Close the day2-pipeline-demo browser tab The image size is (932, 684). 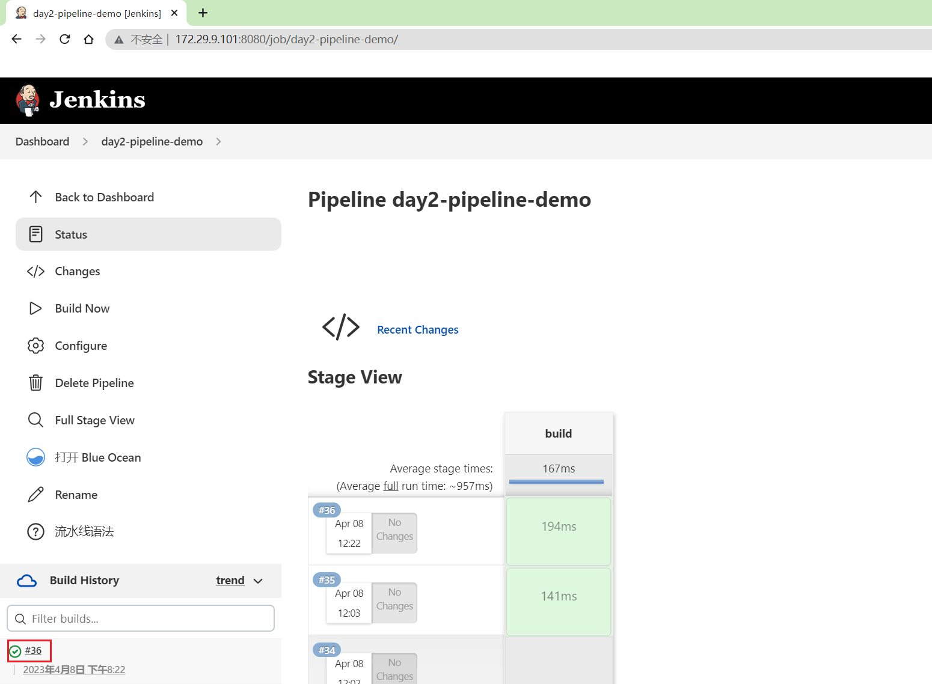(x=174, y=13)
